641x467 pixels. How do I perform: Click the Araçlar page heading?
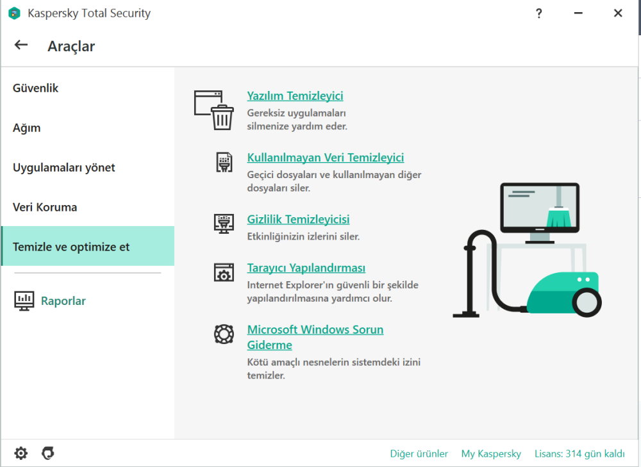click(x=71, y=46)
